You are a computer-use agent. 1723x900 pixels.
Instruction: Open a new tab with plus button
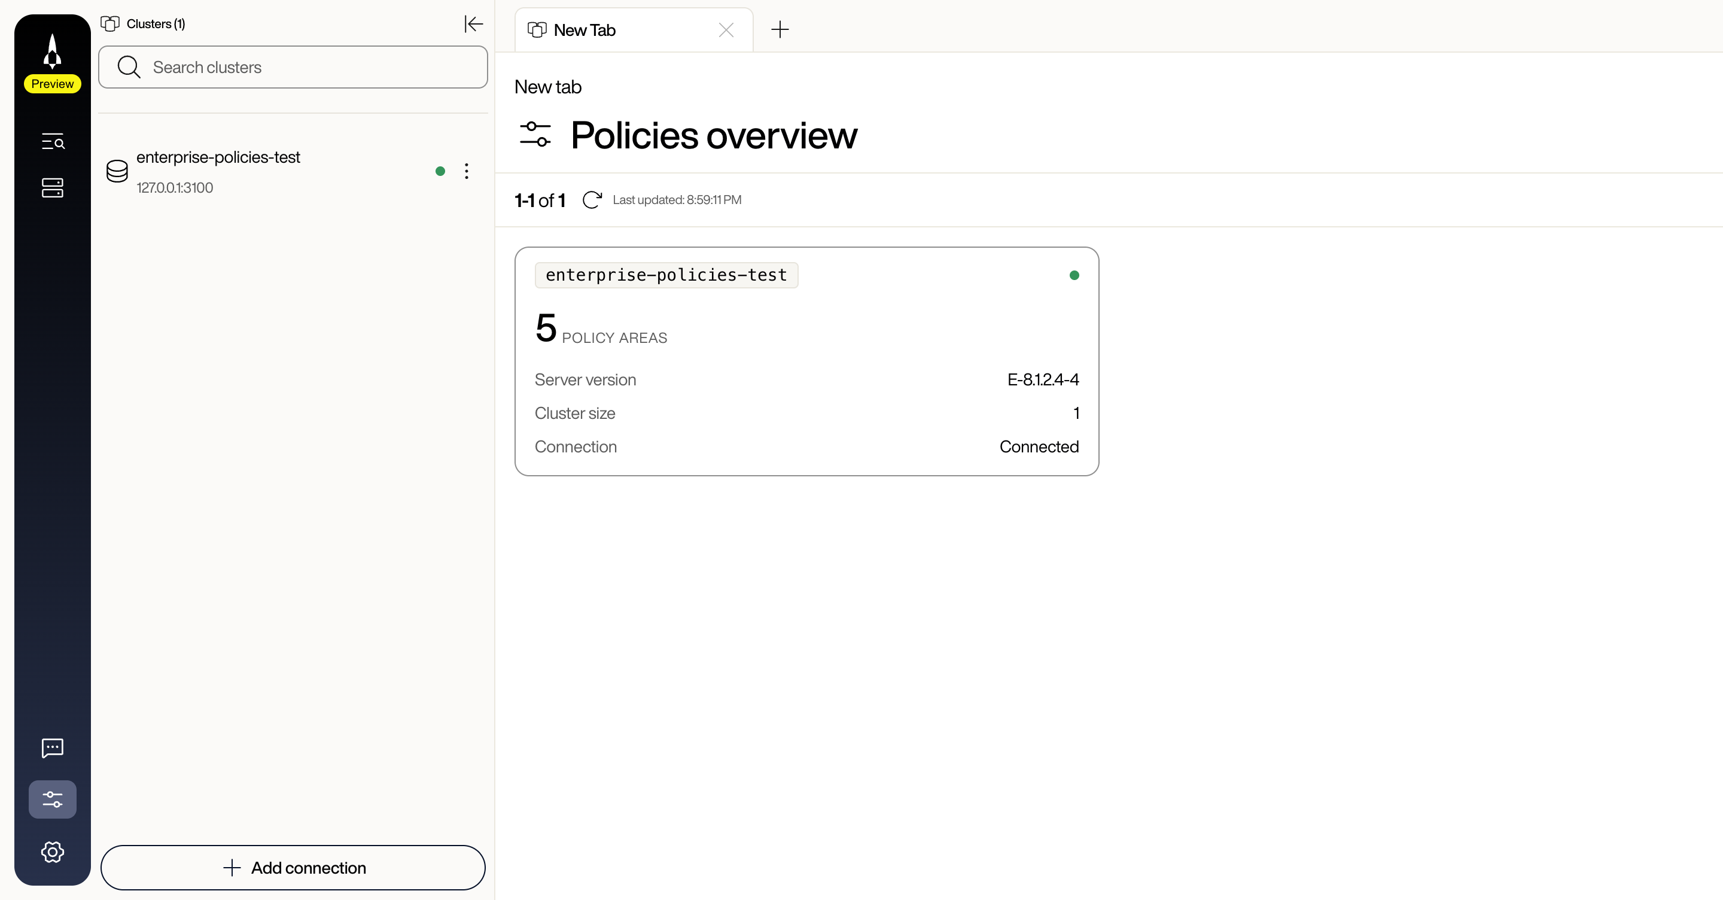click(780, 29)
